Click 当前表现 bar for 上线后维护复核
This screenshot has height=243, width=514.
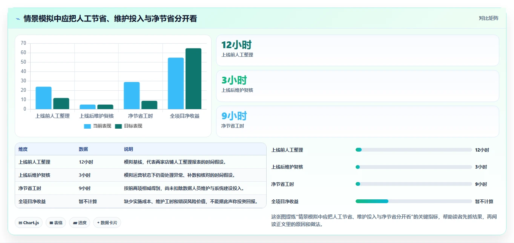87,107
